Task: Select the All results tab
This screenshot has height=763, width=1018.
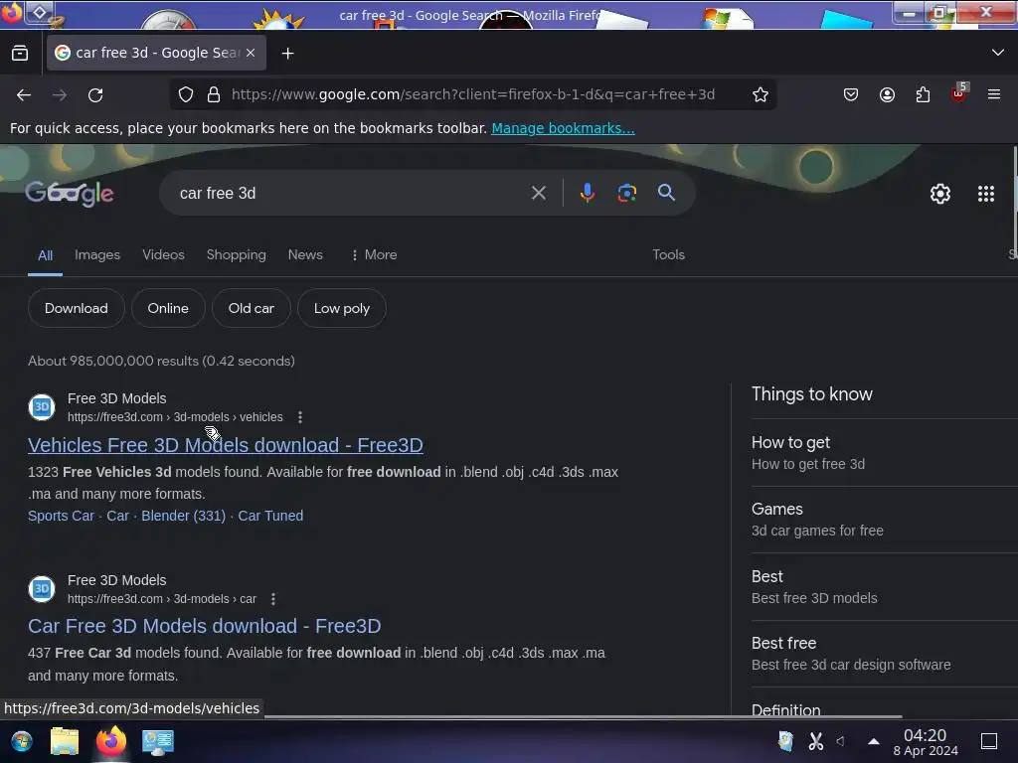Action: pyautogui.click(x=45, y=255)
